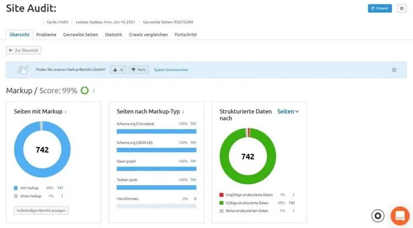The image size is (413, 228).
Task: Click the 1 count for Keine strukturierten Daten
Action: (x=294, y=211)
